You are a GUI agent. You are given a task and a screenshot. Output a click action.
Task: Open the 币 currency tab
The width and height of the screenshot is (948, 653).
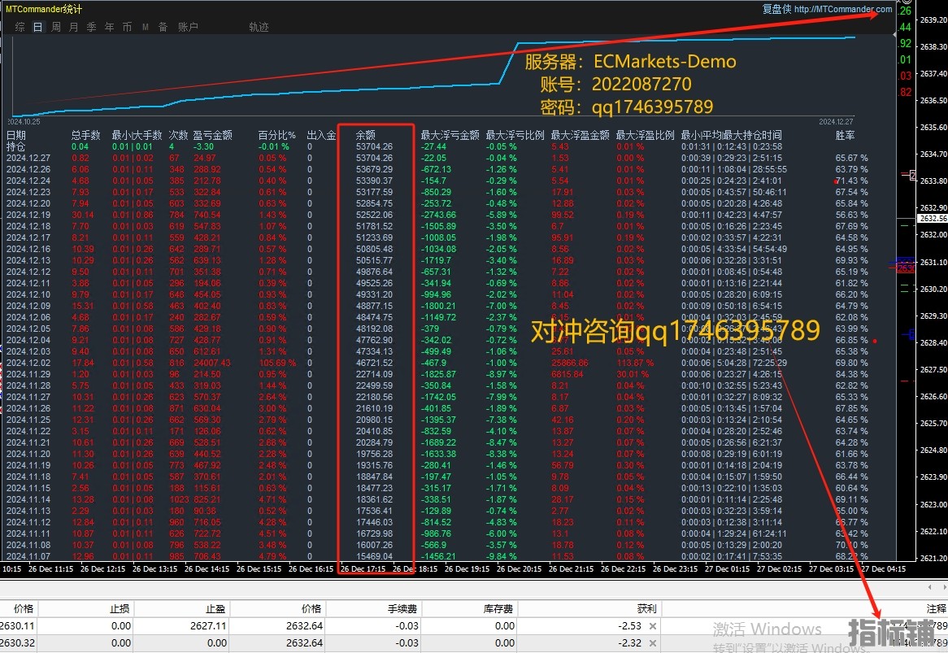(x=127, y=27)
